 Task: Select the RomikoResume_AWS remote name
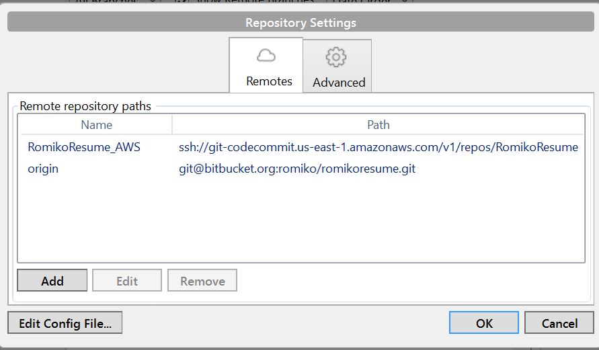click(84, 147)
